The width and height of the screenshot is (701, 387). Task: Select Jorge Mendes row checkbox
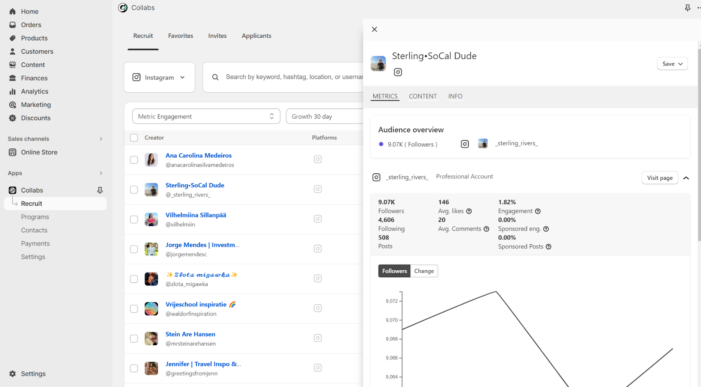click(x=134, y=249)
